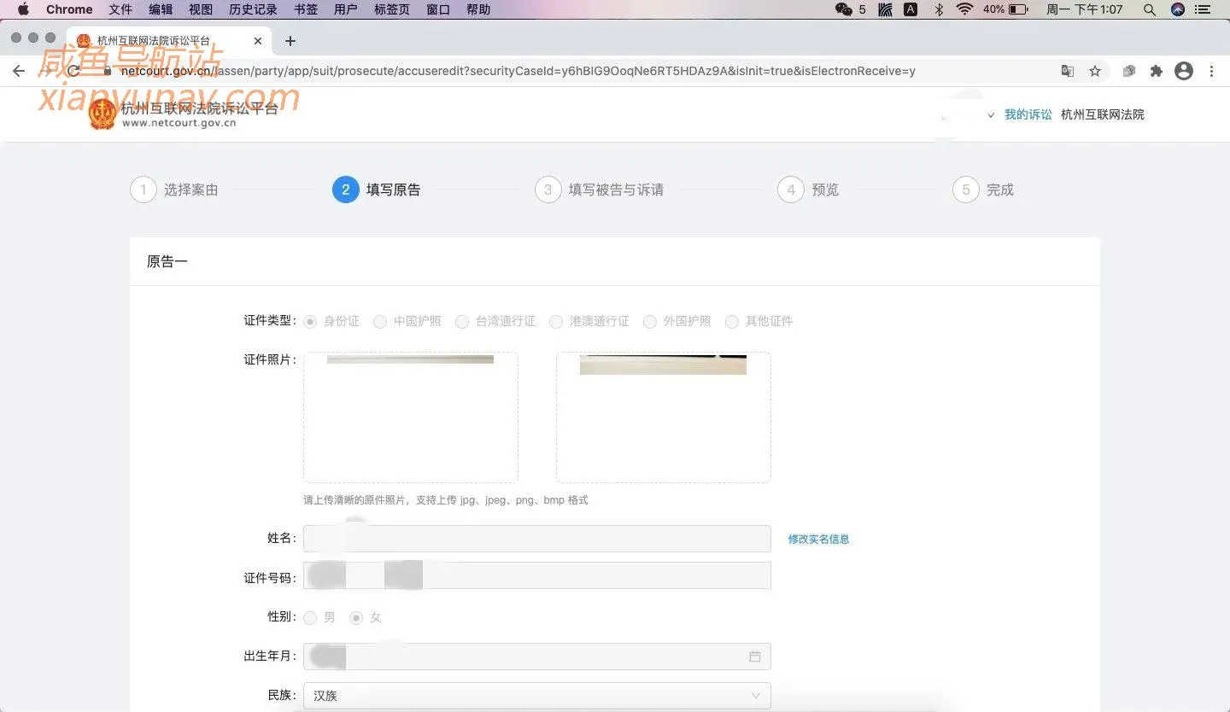The height and width of the screenshot is (712, 1230).
Task: Expand the 我的诉讼 dropdown chevron
Action: pos(992,114)
